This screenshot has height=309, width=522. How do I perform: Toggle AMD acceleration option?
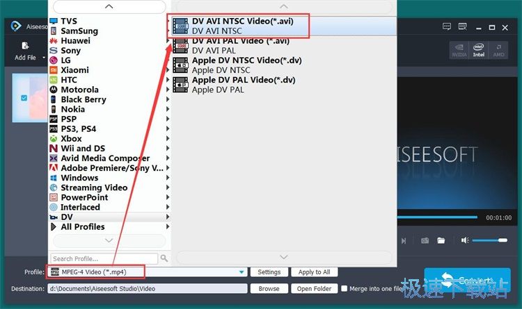point(498,51)
